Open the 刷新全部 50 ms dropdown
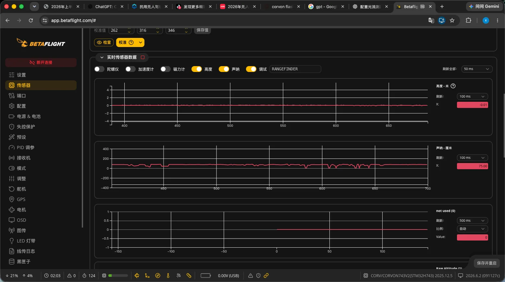This screenshot has width=505, height=282. tap(477, 69)
